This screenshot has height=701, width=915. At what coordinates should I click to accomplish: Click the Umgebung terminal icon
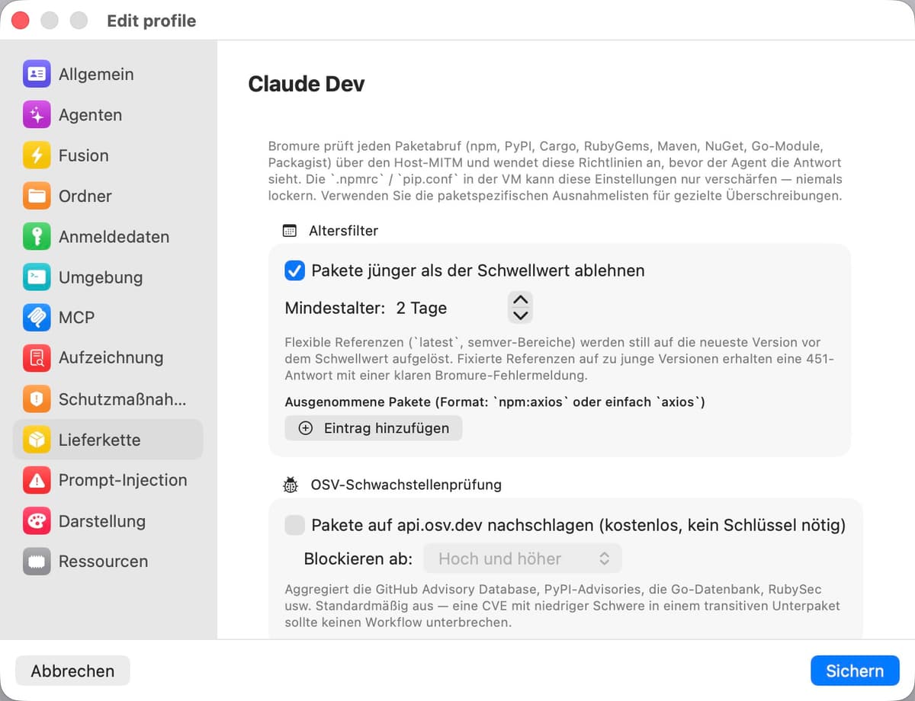pyautogui.click(x=37, y=277)
